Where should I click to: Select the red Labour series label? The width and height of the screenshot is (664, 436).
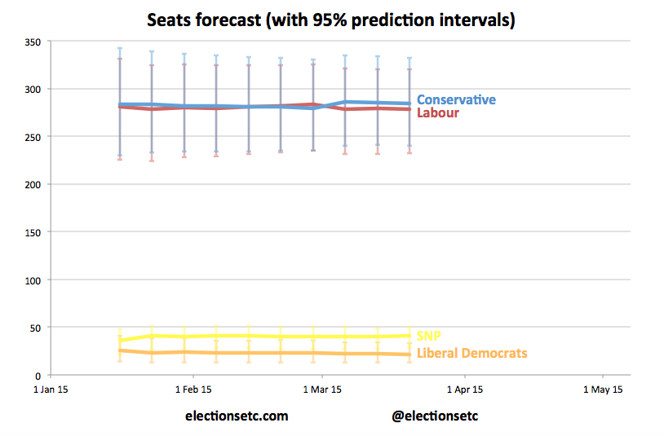click(x=438, y=113)
